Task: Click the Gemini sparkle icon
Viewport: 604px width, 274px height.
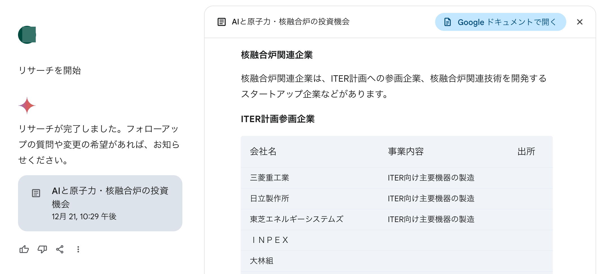Action: [x=27, y=106]
